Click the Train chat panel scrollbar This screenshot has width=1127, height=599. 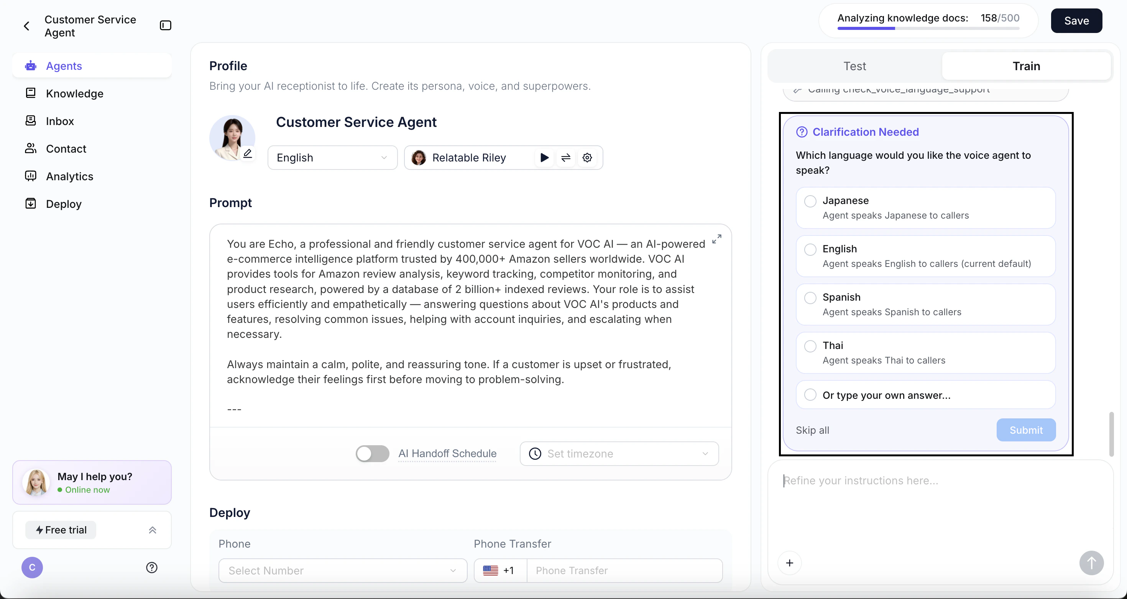point(1112,434)
